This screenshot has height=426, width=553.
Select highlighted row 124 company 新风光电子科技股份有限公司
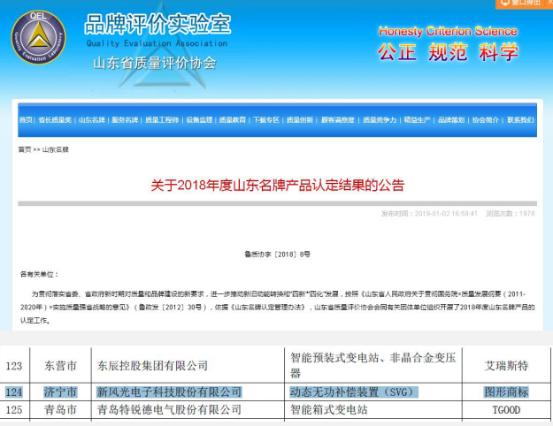tap(168, 392)
